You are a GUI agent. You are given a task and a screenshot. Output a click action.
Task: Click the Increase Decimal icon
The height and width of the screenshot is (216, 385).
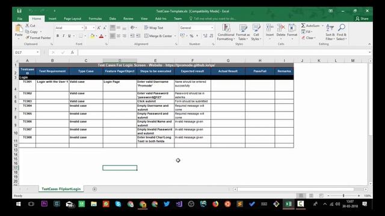click(x=205, y=36)
